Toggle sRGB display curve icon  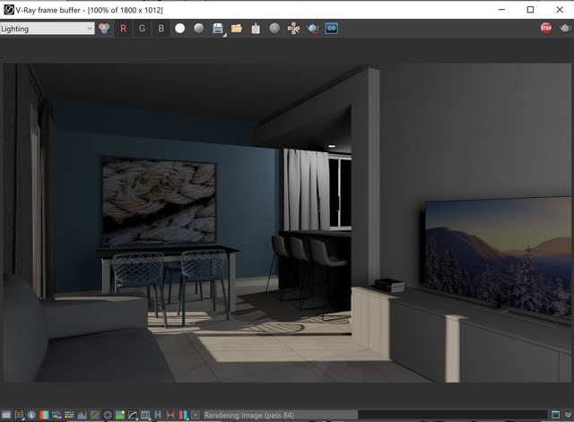point(133,415)
